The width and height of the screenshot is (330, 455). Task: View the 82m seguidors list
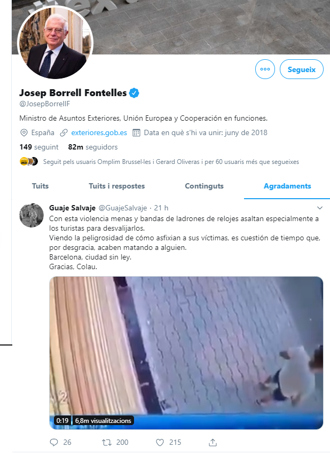point(93,147)
